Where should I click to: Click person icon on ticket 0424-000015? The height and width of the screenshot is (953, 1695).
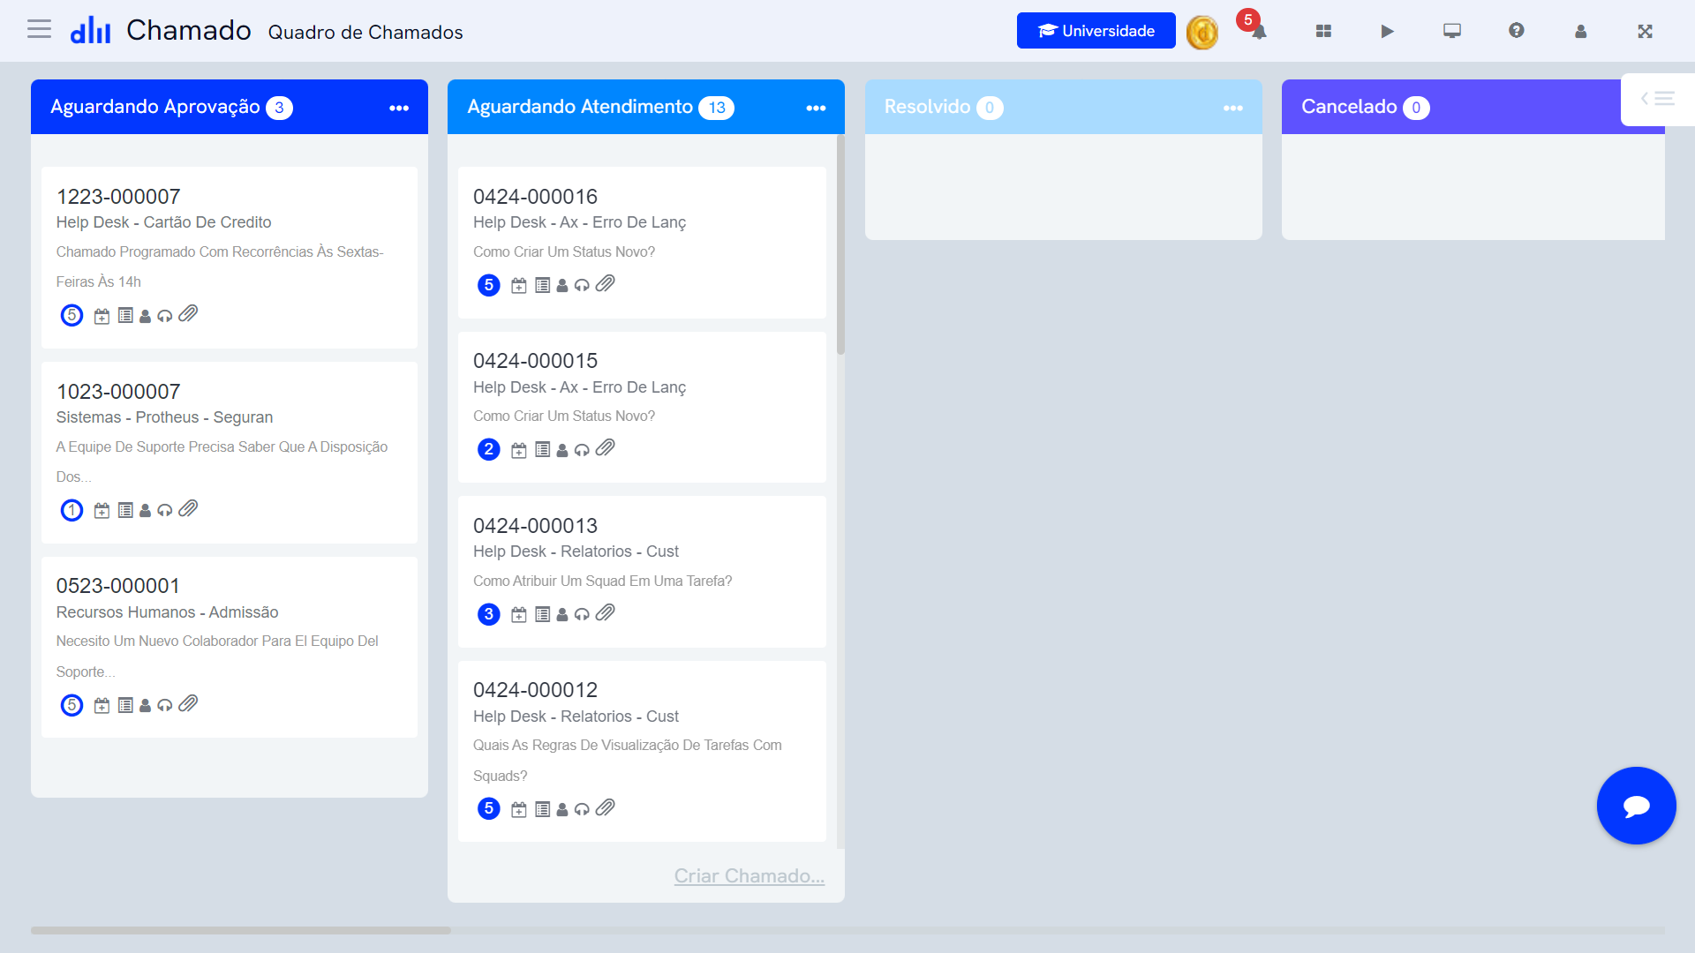(x=561, y=450)
